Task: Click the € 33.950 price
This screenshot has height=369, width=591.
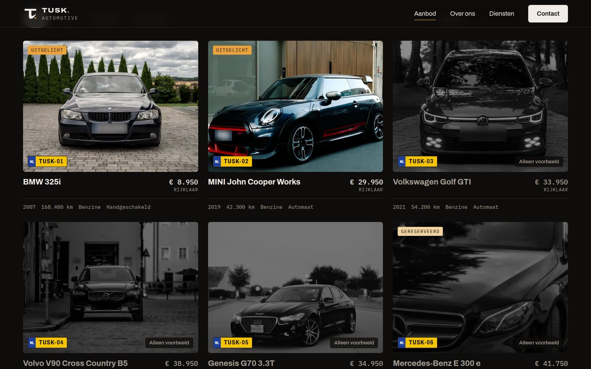Action: pos(551,182)
